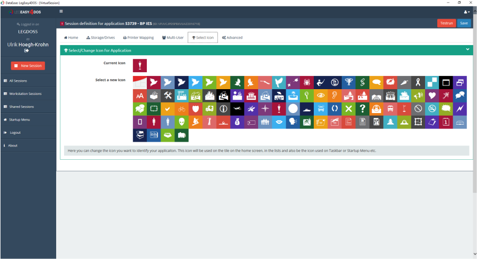Choose the ambulance icon tile
The height and width of the screenshot is (259, 477).
point(209,109)
